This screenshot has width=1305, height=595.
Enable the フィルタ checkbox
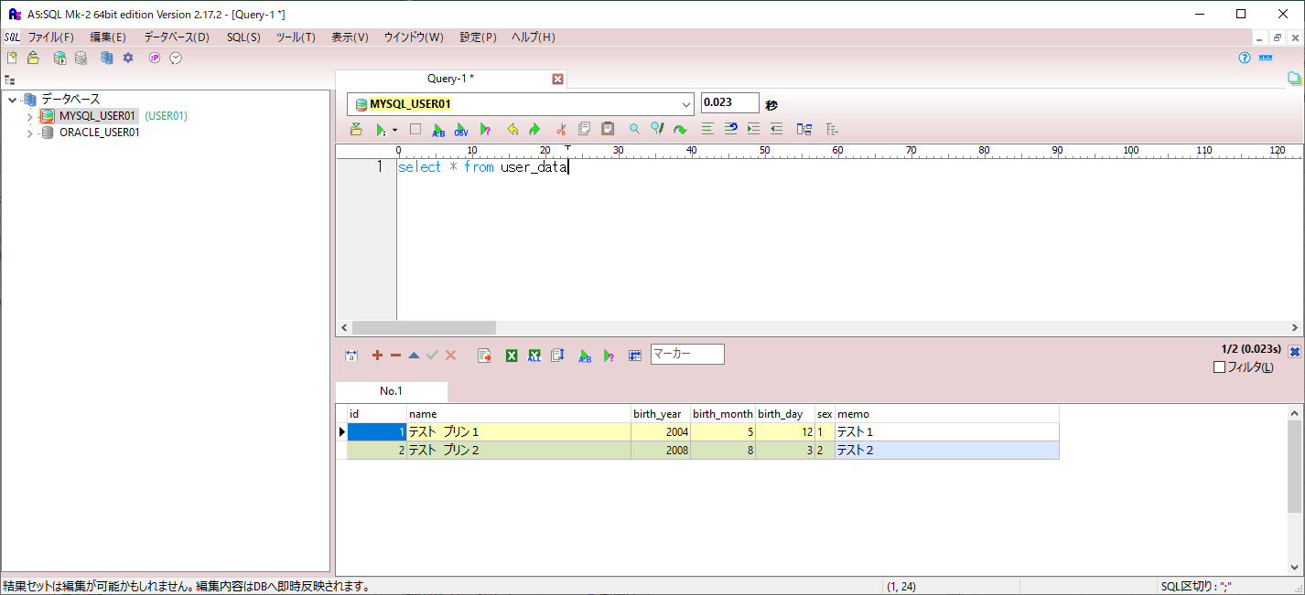tap(1219, 367)
